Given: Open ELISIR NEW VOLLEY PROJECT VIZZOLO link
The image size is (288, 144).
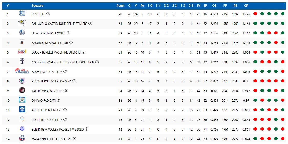Looking at the screenshot, I should [x=58, y=129].
